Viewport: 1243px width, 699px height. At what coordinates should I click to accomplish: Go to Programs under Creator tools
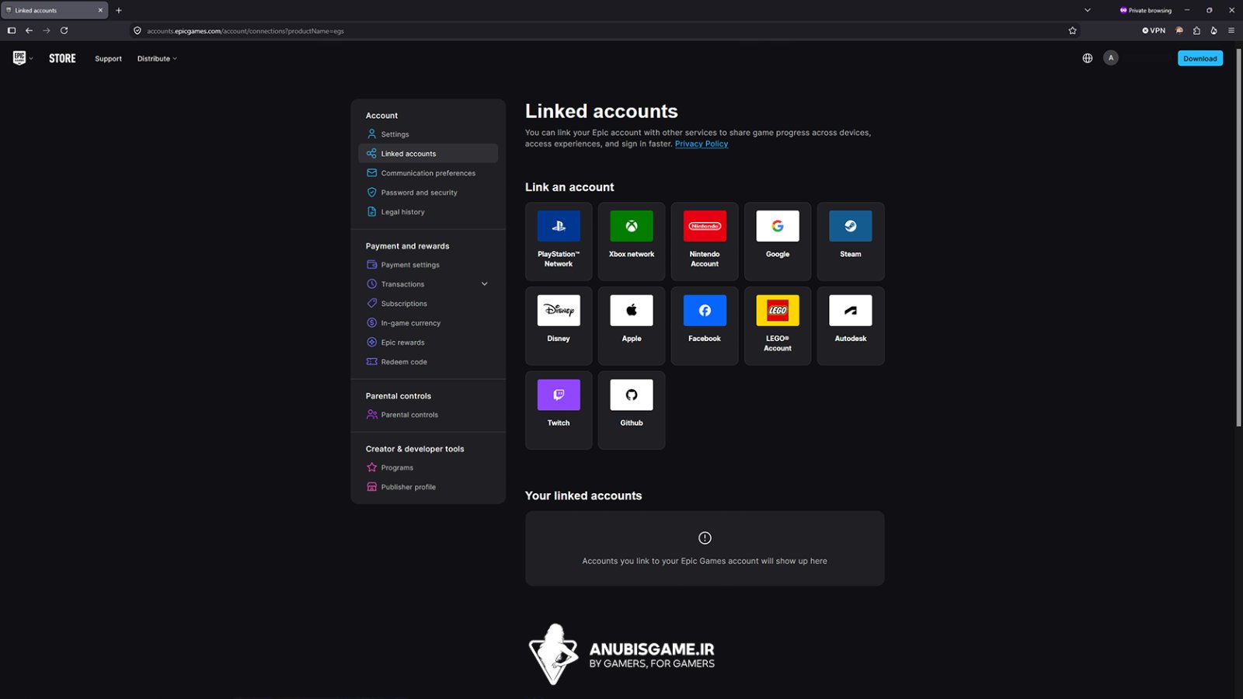(428, 468)
